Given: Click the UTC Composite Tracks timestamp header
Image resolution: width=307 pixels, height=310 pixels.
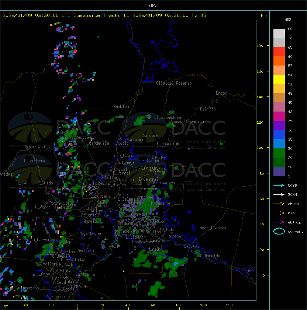Looking at the screenshot, I should point(104,15).
